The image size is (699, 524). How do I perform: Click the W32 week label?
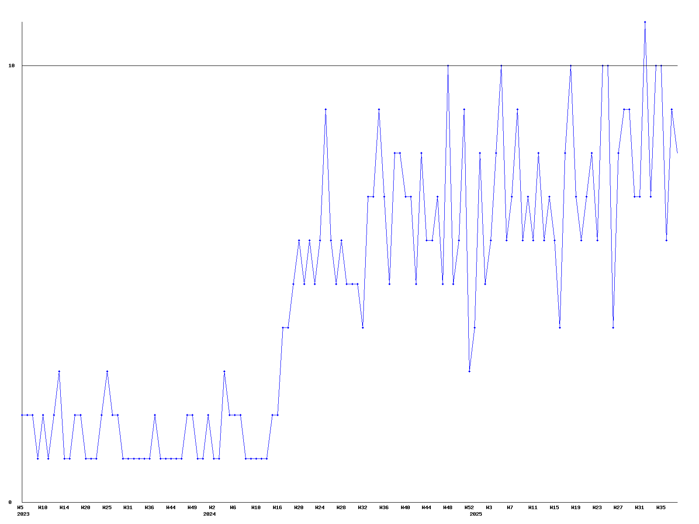[x=363, y=507]
